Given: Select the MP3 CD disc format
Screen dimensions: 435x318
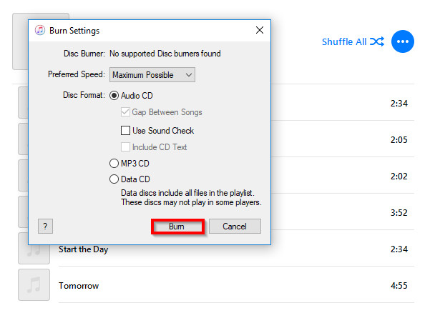Looking at the screenshot, I should pos(114,164).
